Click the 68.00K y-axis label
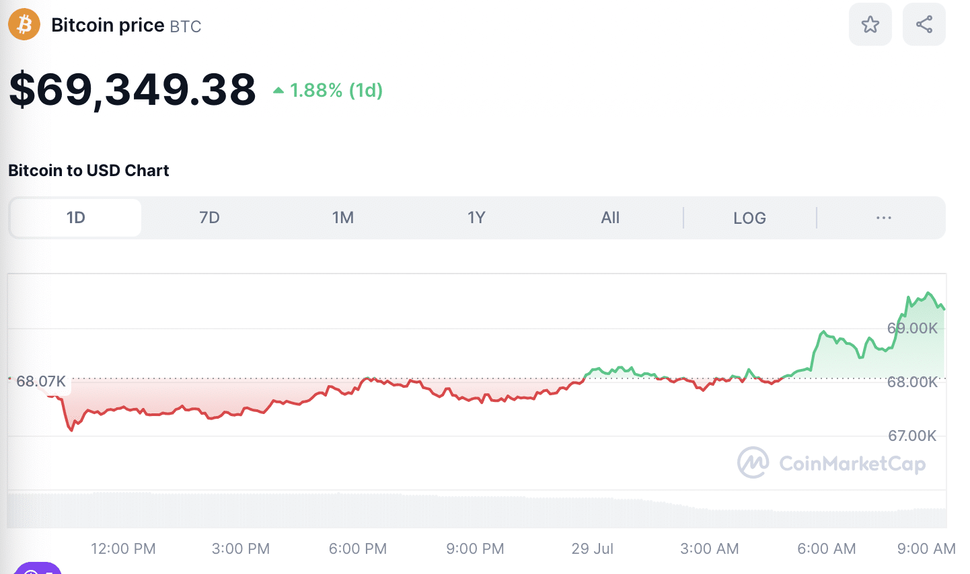This screenshot has width=970, height=574. point(912,382)
